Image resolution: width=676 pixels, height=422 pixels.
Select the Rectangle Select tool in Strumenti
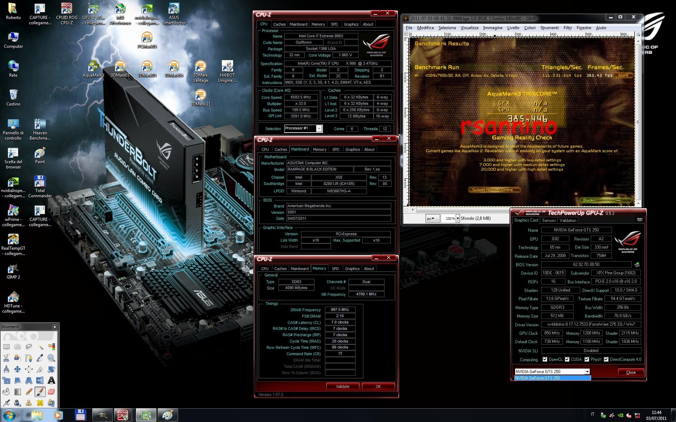click(6, 346)
